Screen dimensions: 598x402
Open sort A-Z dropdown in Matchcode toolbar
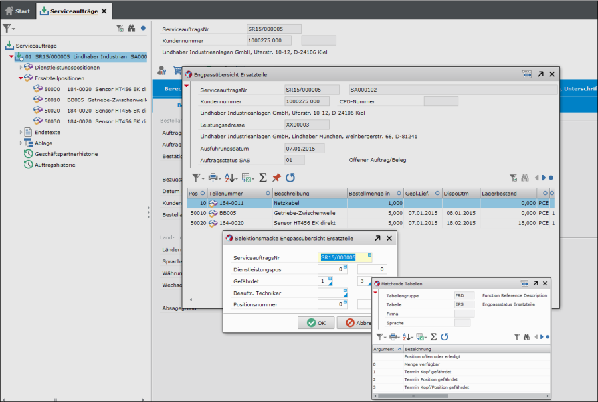click(x=408, y=337)
